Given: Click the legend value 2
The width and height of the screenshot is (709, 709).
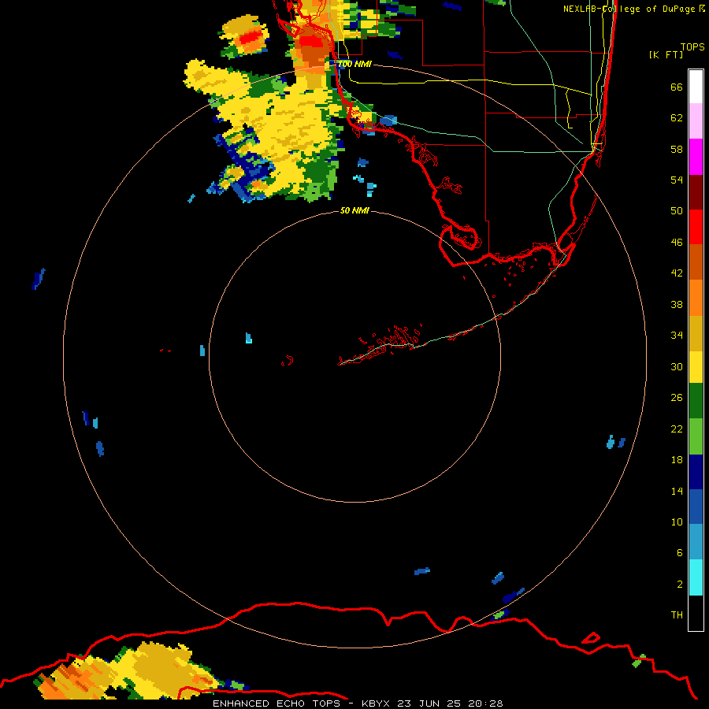Looking at the screenshot, I should tap(680, 585).
